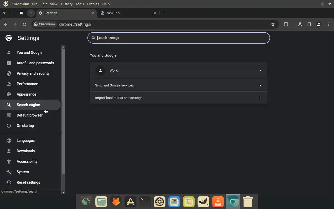Viewport: 334px width, 209px height.
Task: Close the New Tab tab
Action: [155, 13]
